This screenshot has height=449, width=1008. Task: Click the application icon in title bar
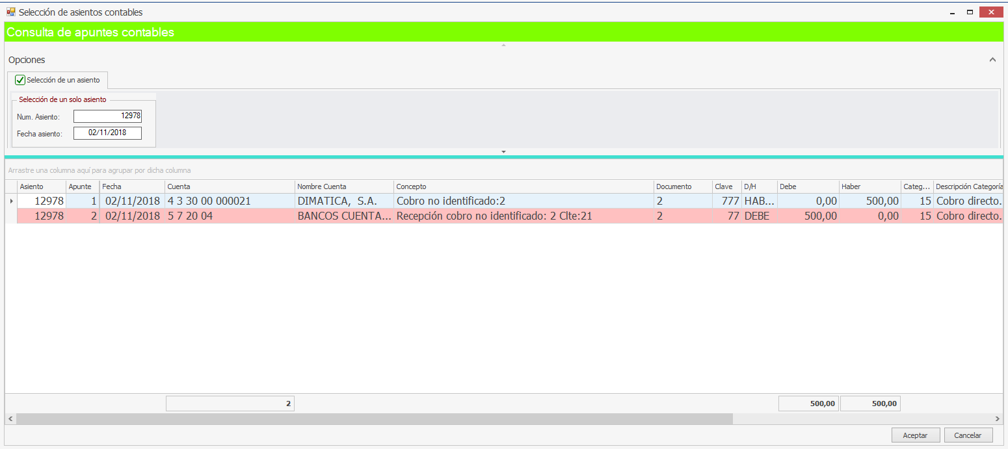(x=10, y=12)
